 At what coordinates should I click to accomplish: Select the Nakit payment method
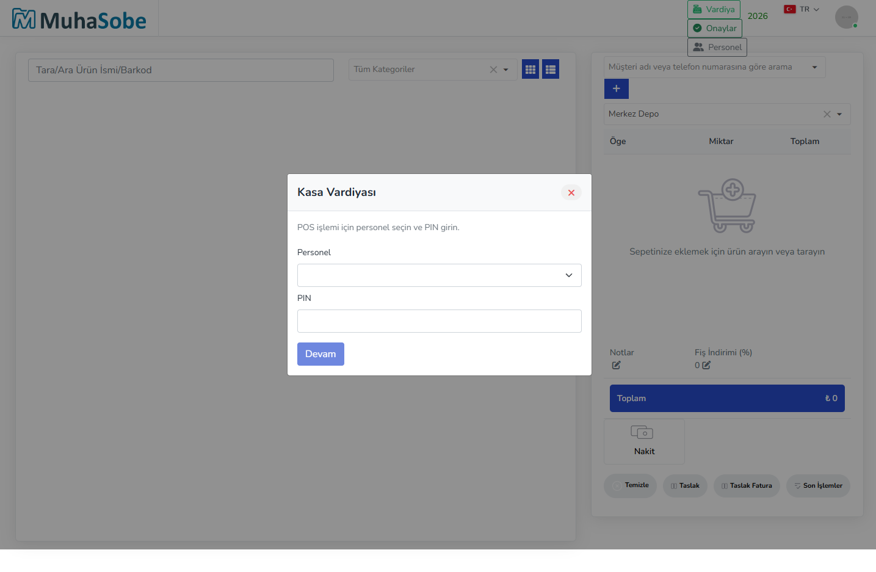[644, 441]
